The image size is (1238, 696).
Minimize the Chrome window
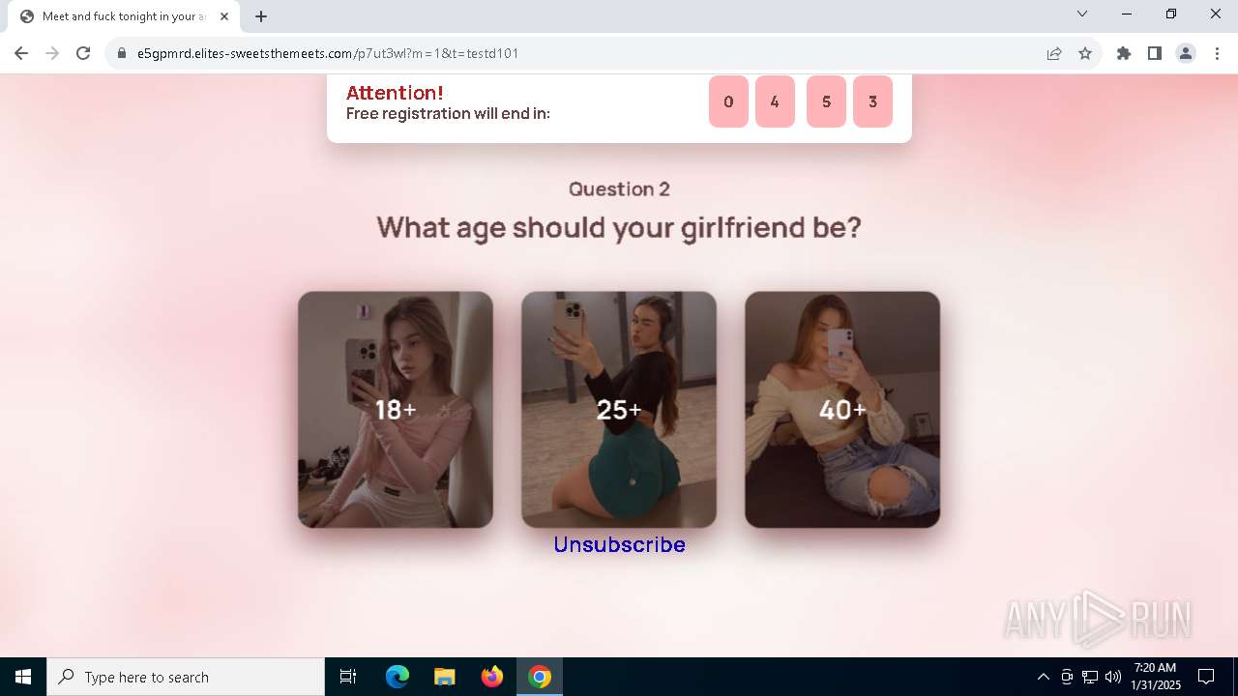click(x=1127, y=14)
